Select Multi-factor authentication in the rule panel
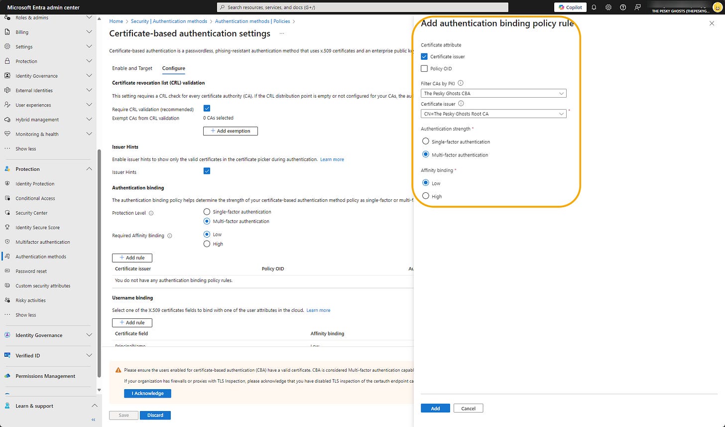This screenshot has width=725, height=427. click(x=425, y=154)
